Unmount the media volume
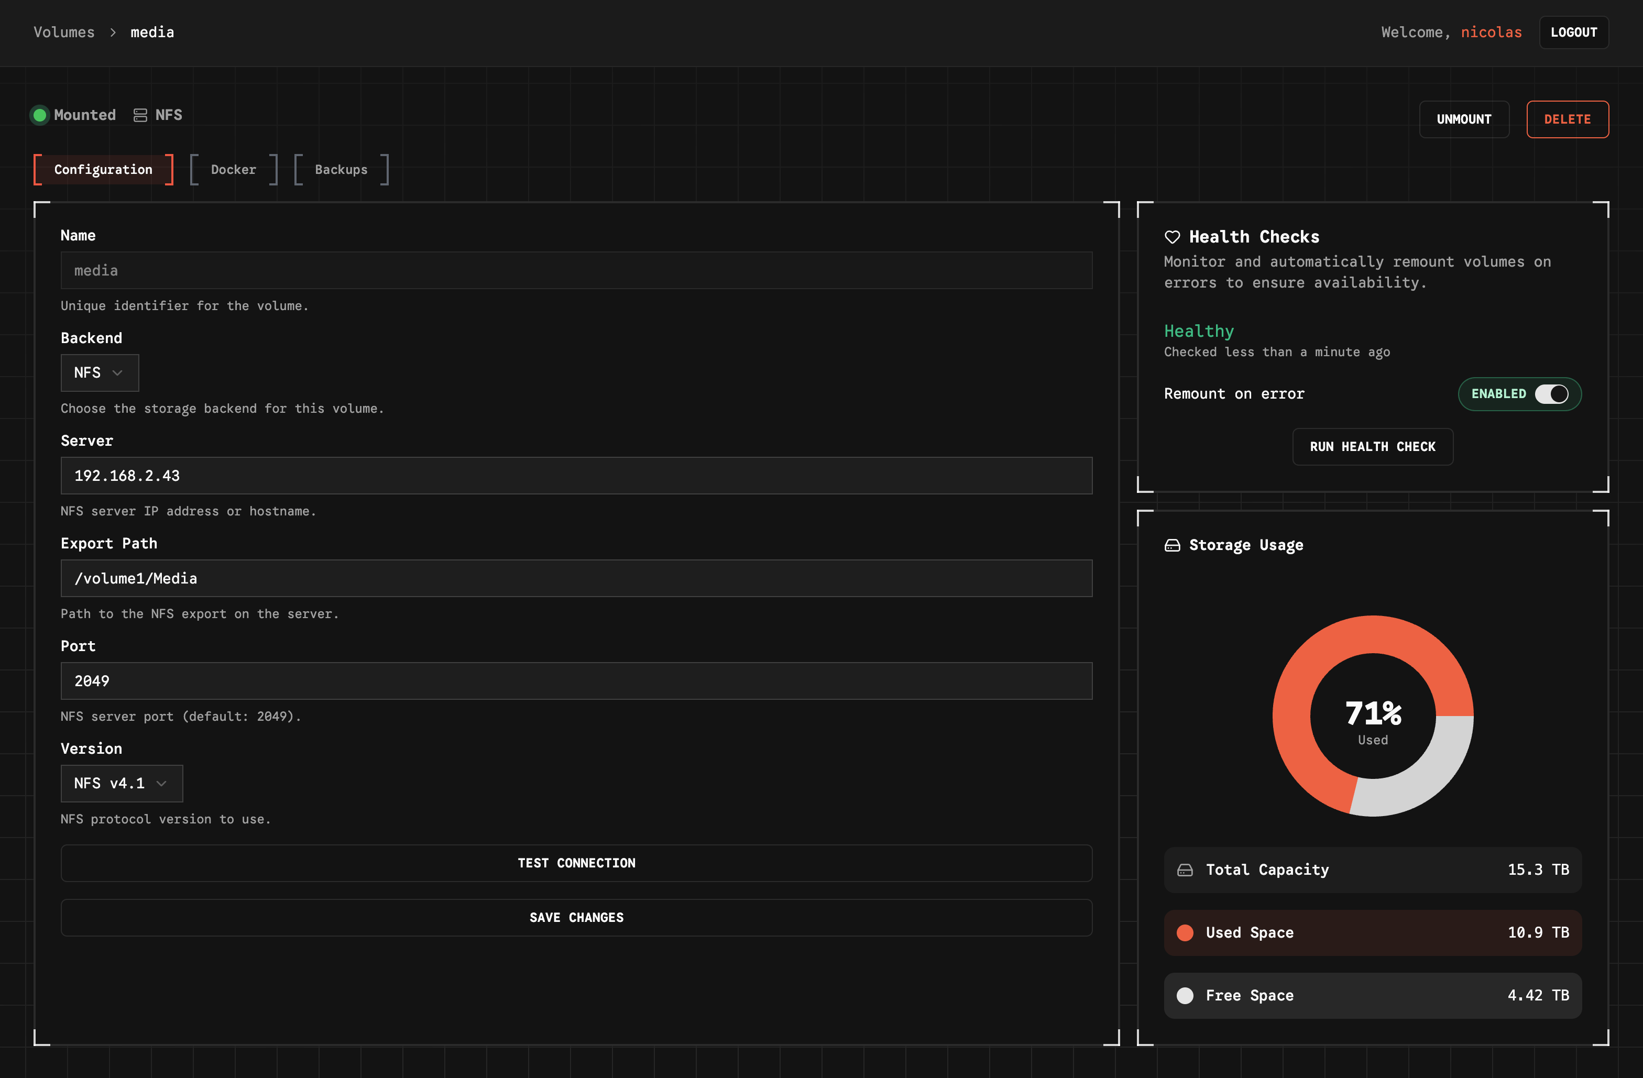Screen dimensions: 1643x1078 pyautogui.click(x=1463, y=119)
